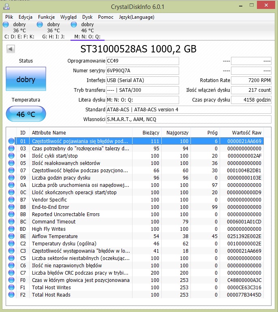Click status icon of Reported Uncorrectable Errors row
Viewport: 278px width, 312px height.
click(11, 214)
